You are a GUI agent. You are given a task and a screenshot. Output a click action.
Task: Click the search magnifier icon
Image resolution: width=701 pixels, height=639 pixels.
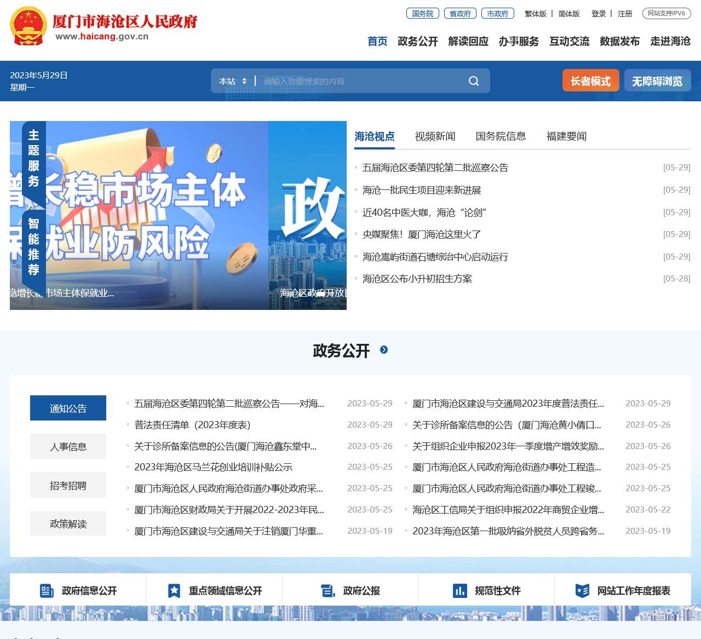point(473,80)
